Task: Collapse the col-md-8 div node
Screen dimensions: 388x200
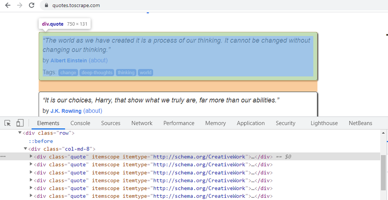Action: point(26,149)
